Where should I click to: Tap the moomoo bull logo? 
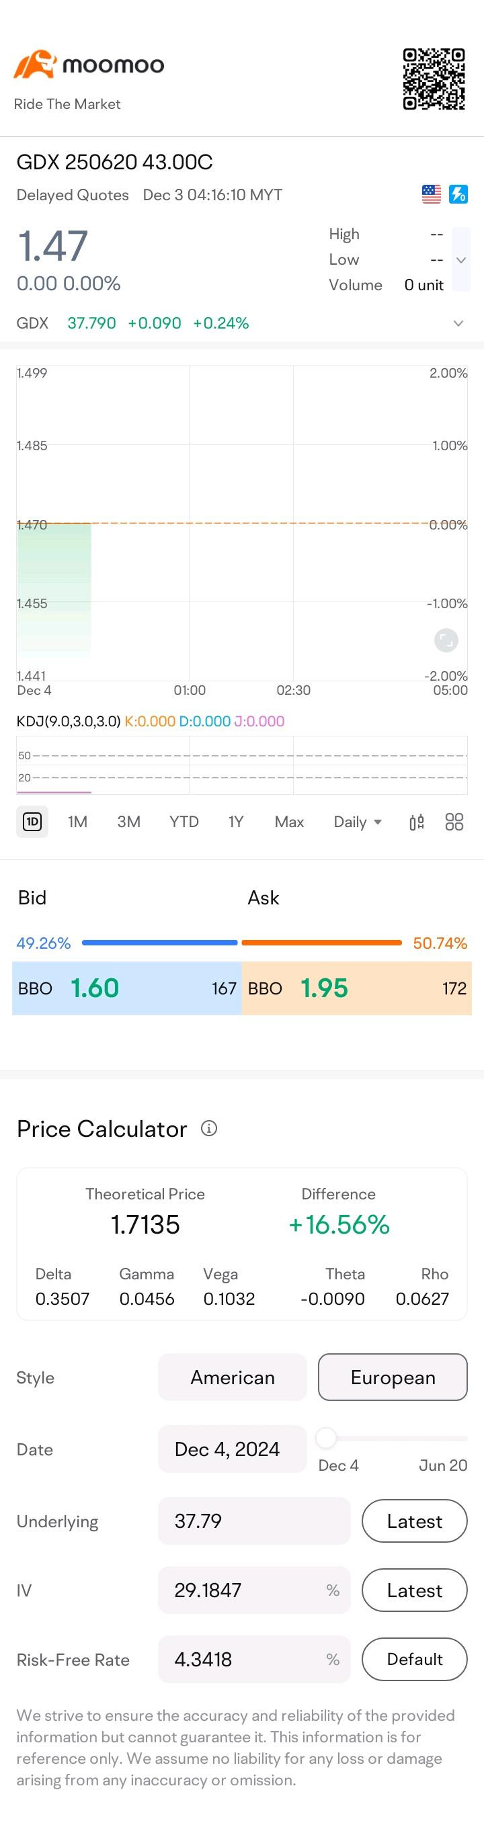tap(35, 64)
